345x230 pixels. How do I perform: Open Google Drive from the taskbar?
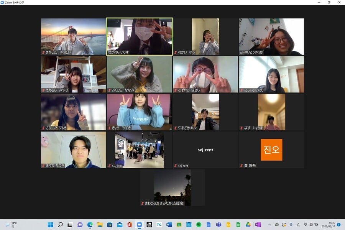248,225
